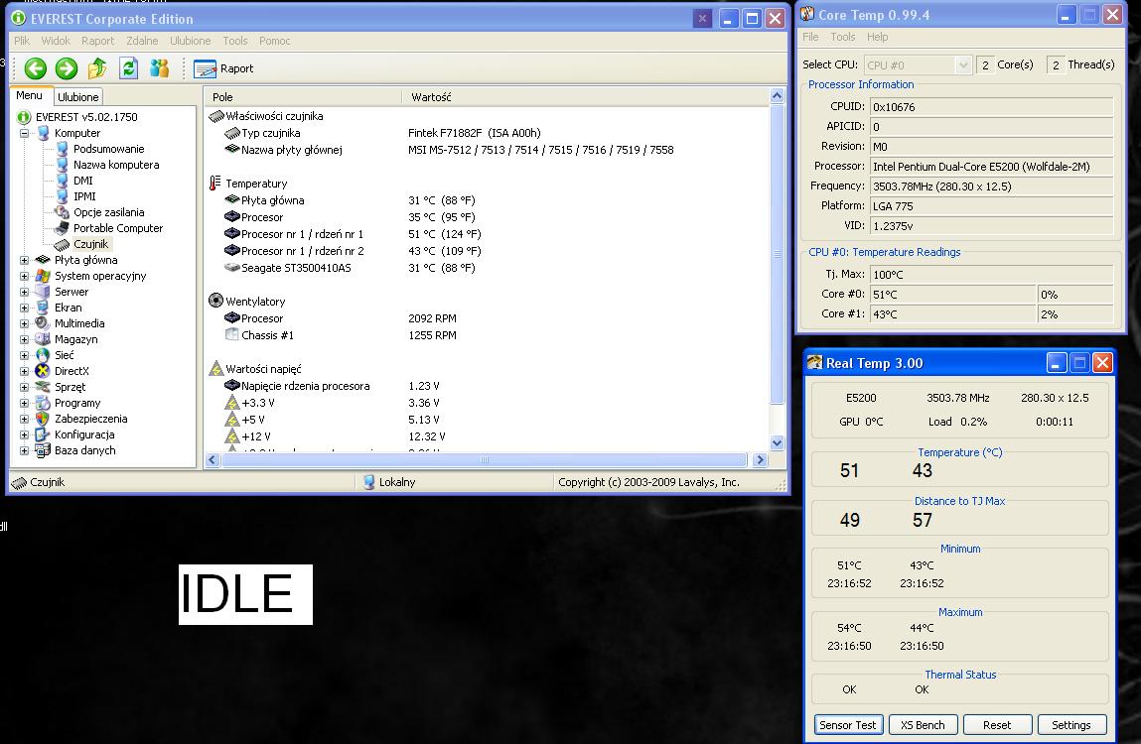Open the Zdalne menu

(142, 41)
